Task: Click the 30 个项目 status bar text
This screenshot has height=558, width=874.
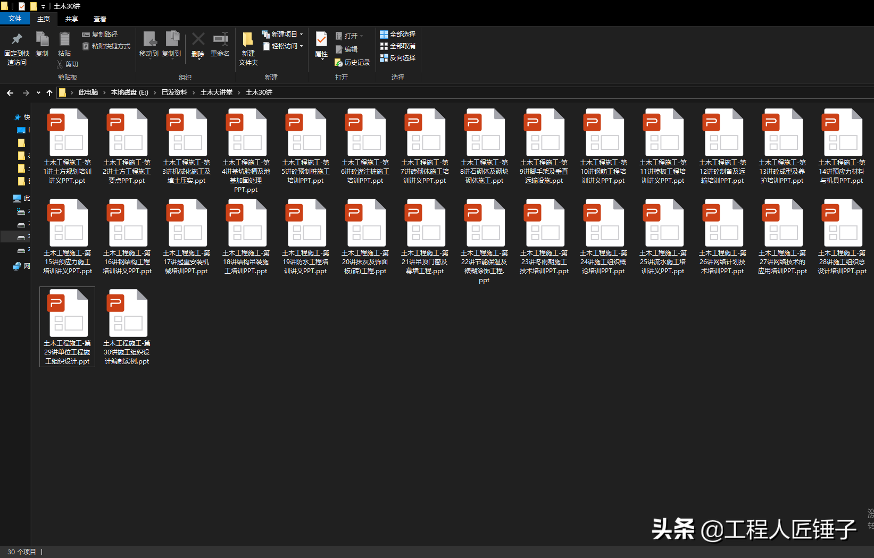Action: (x=22, y=552)
